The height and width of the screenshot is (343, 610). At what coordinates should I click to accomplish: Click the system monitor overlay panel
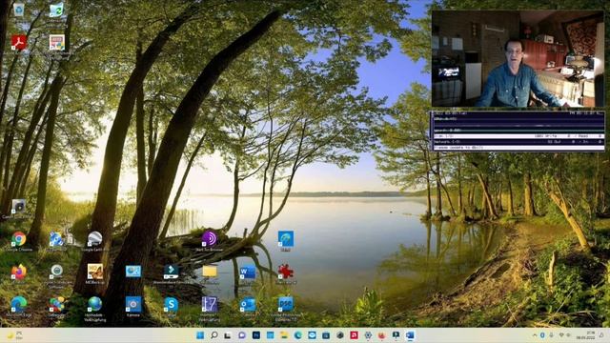pyautogui.click(x=518, y=131)
